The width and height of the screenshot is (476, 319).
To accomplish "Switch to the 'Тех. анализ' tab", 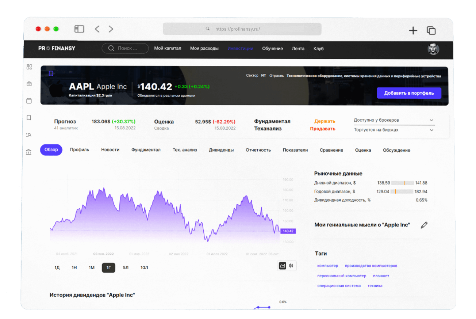I will (185, 150).
